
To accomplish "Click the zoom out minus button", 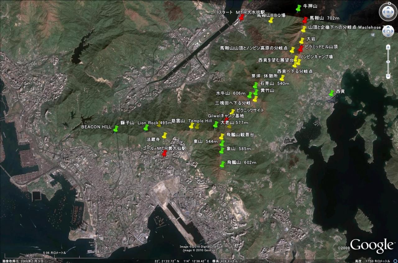I will [x=388, y=76].
